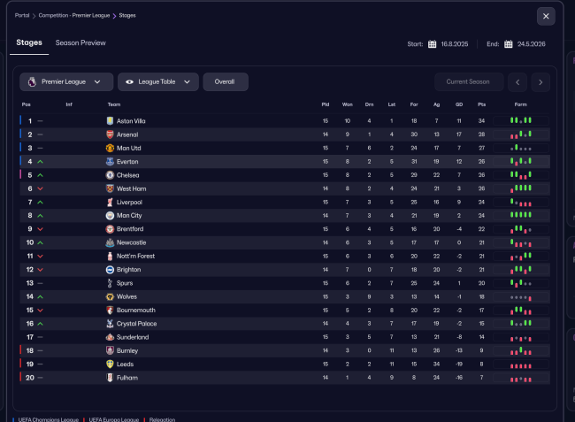Expand the Premier League dropdown
Image resolution: width=575 pixels, height=422 pixels.
[66, 82]
